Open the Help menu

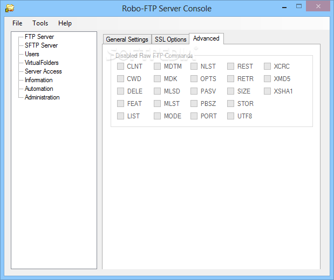(x=65, y=23)
